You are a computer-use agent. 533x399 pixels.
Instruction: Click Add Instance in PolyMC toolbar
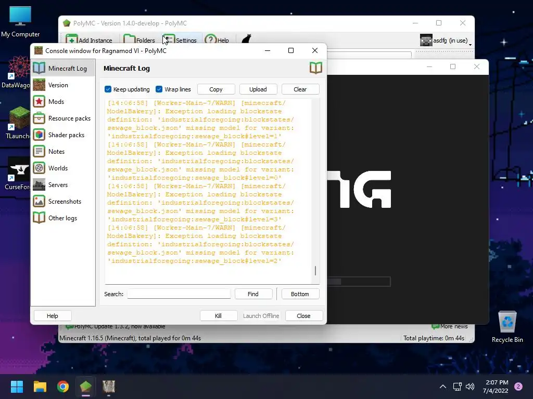[x=89, y=40]
